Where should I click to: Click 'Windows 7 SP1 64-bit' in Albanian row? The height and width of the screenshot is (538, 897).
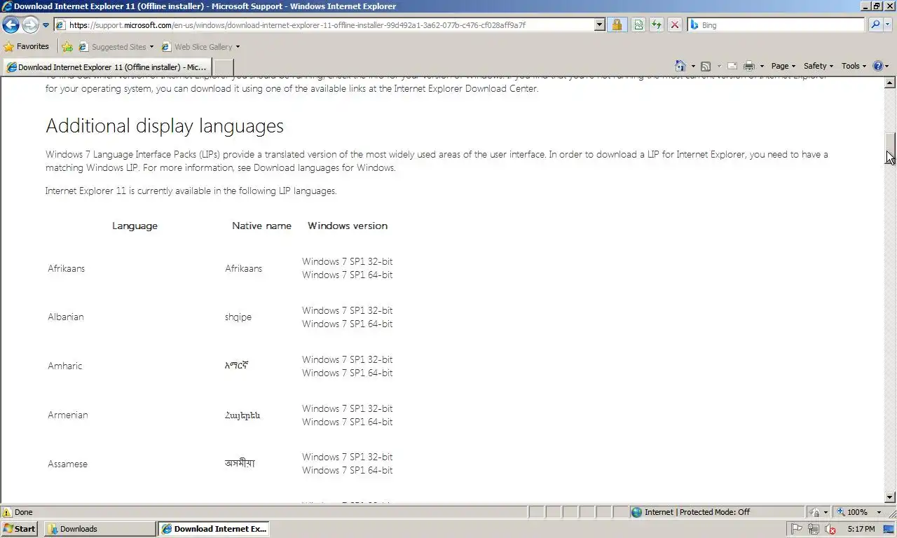click(x=347, y=324)
